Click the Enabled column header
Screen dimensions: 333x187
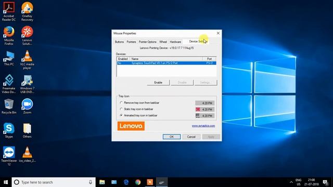[x=123, y=59]
